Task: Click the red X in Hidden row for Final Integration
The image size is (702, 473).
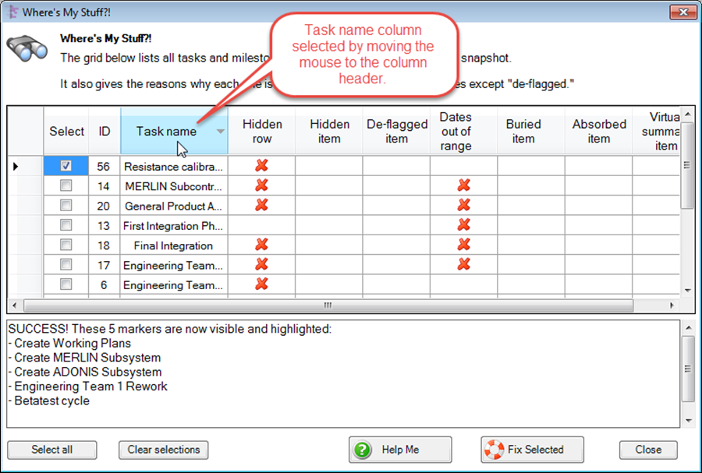Action: coord(261,245)
